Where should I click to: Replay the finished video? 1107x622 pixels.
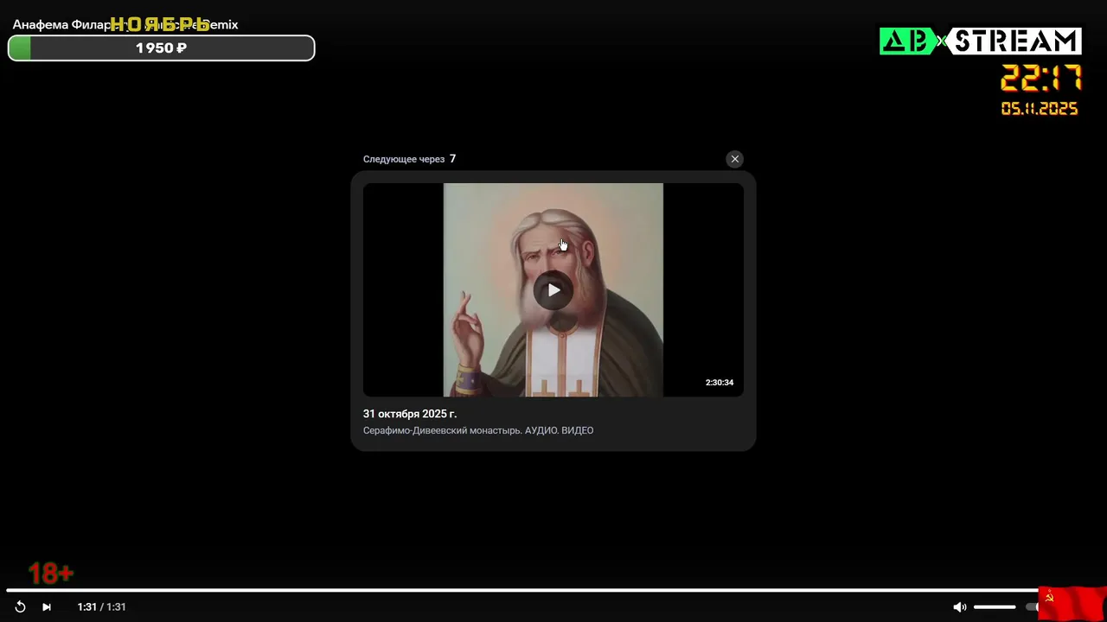coord(21,607)
